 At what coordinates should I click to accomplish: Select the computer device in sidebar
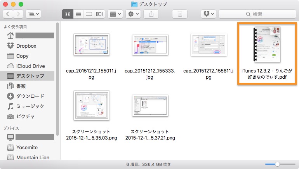(x=27, y=137)
